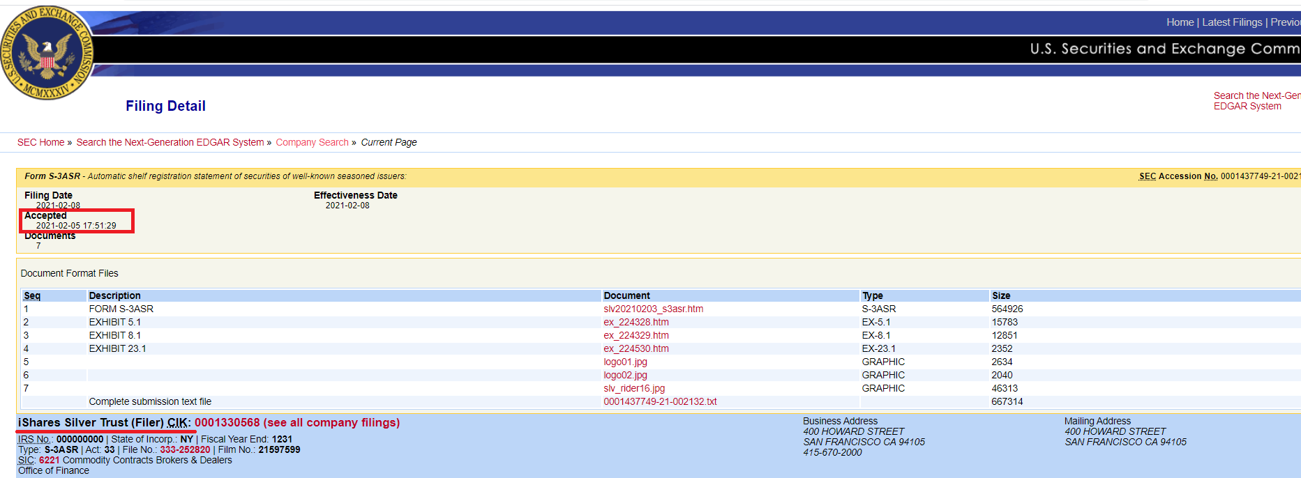Select Fiscal Year End value 1231
The image size is (1301, 478).
coord(282,439)
